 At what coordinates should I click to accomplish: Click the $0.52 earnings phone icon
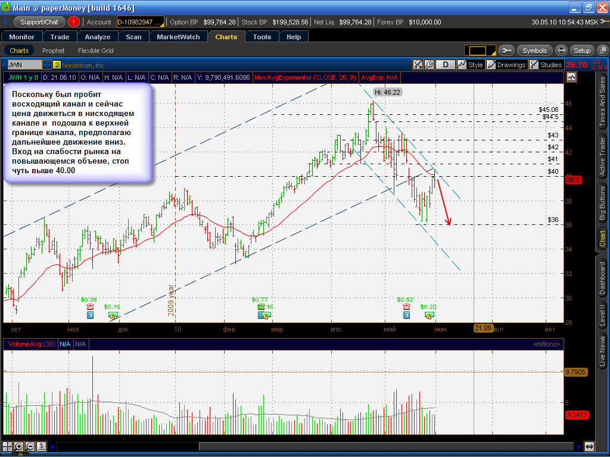click(406, 306)
